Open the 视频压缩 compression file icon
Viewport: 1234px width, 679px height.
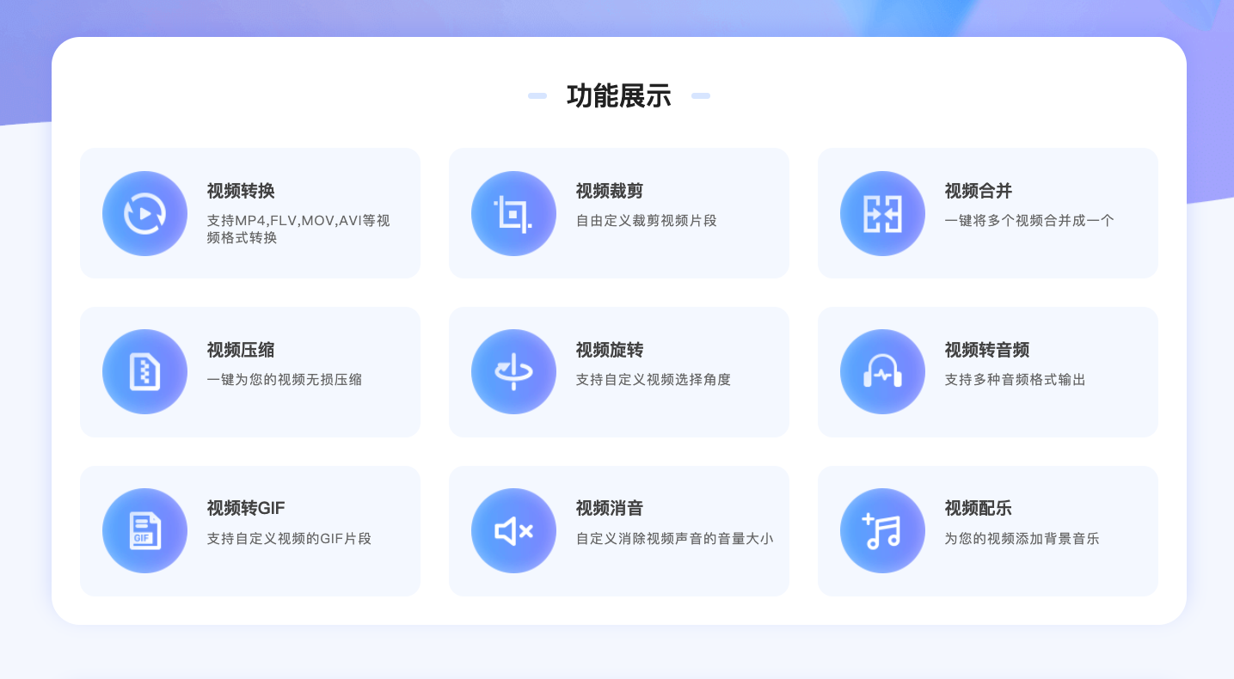tap(144, 371)
